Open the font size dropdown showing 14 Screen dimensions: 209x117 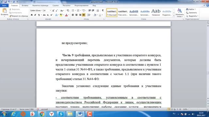click(x=50, y=10)
